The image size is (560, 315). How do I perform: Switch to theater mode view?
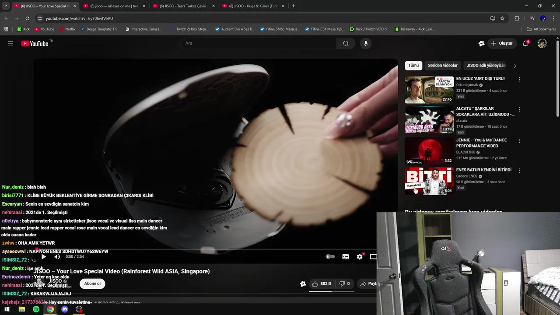coord(373,257)
